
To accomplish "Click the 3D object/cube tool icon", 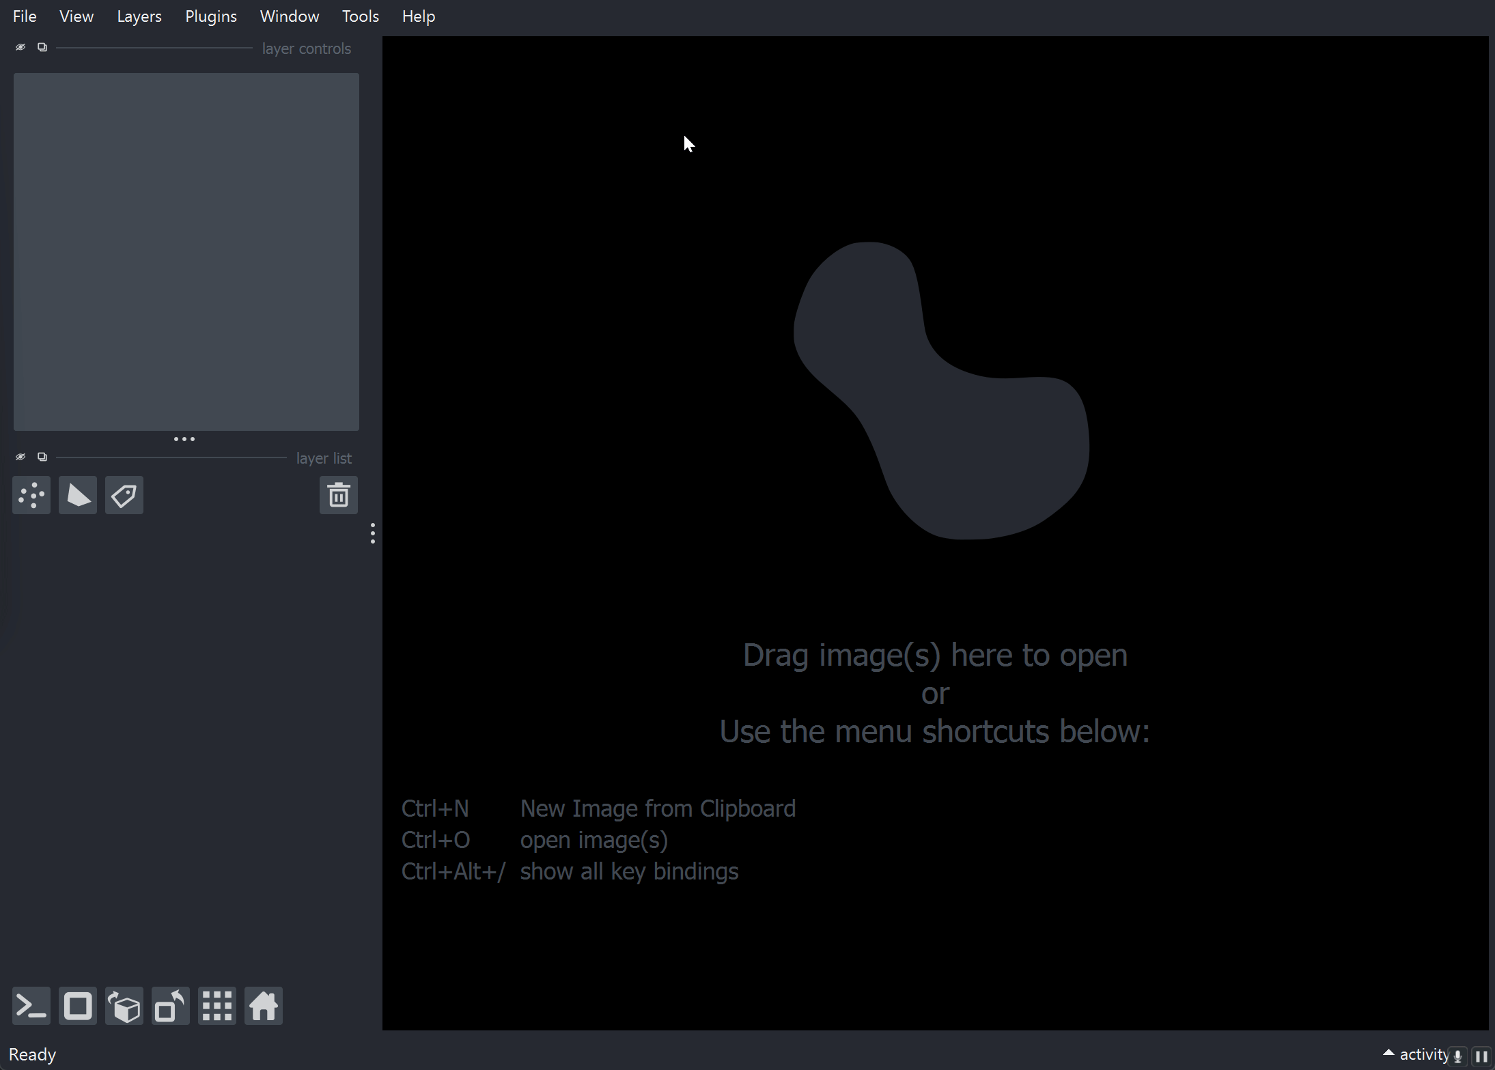I will click(124, 1005).
